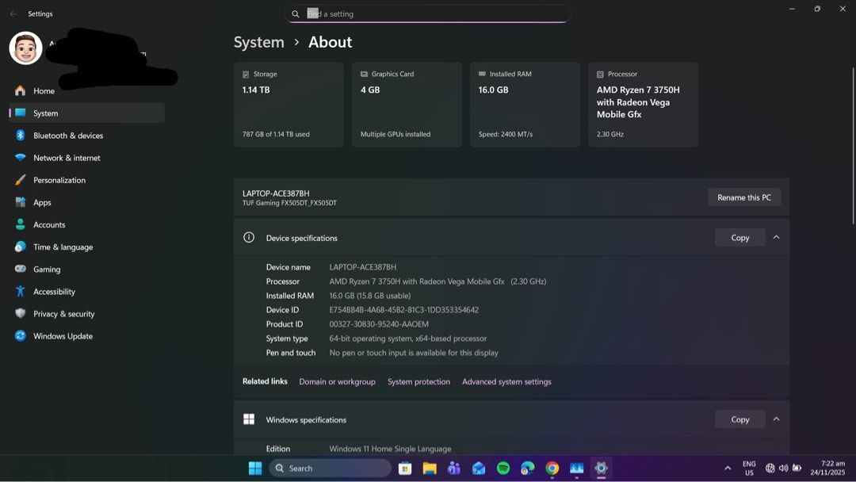Open the clock showing 7:22 am
856x482 pixels.
[827, 469]
